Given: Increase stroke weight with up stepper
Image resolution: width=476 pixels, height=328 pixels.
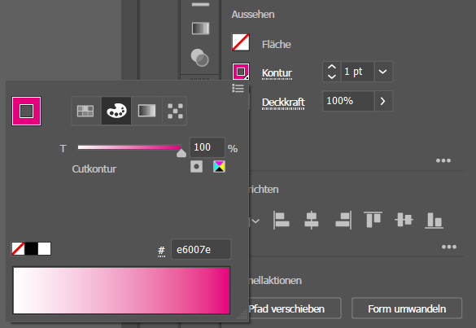Looking at the screenshot, I should point(332,67).
